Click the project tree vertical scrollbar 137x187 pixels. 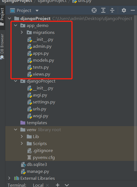[135, 94]
